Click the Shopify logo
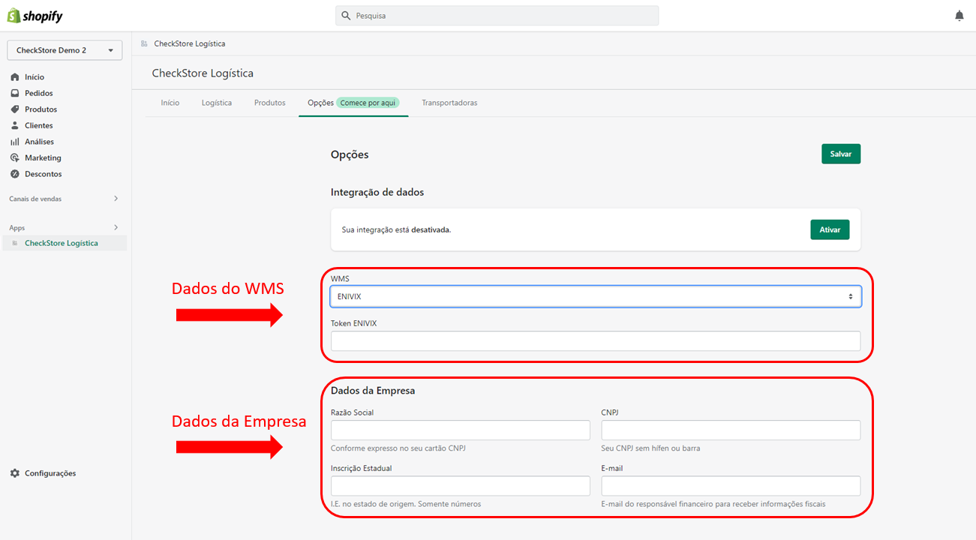The height and width of the screenshot is (540, 976). (35, 16)
